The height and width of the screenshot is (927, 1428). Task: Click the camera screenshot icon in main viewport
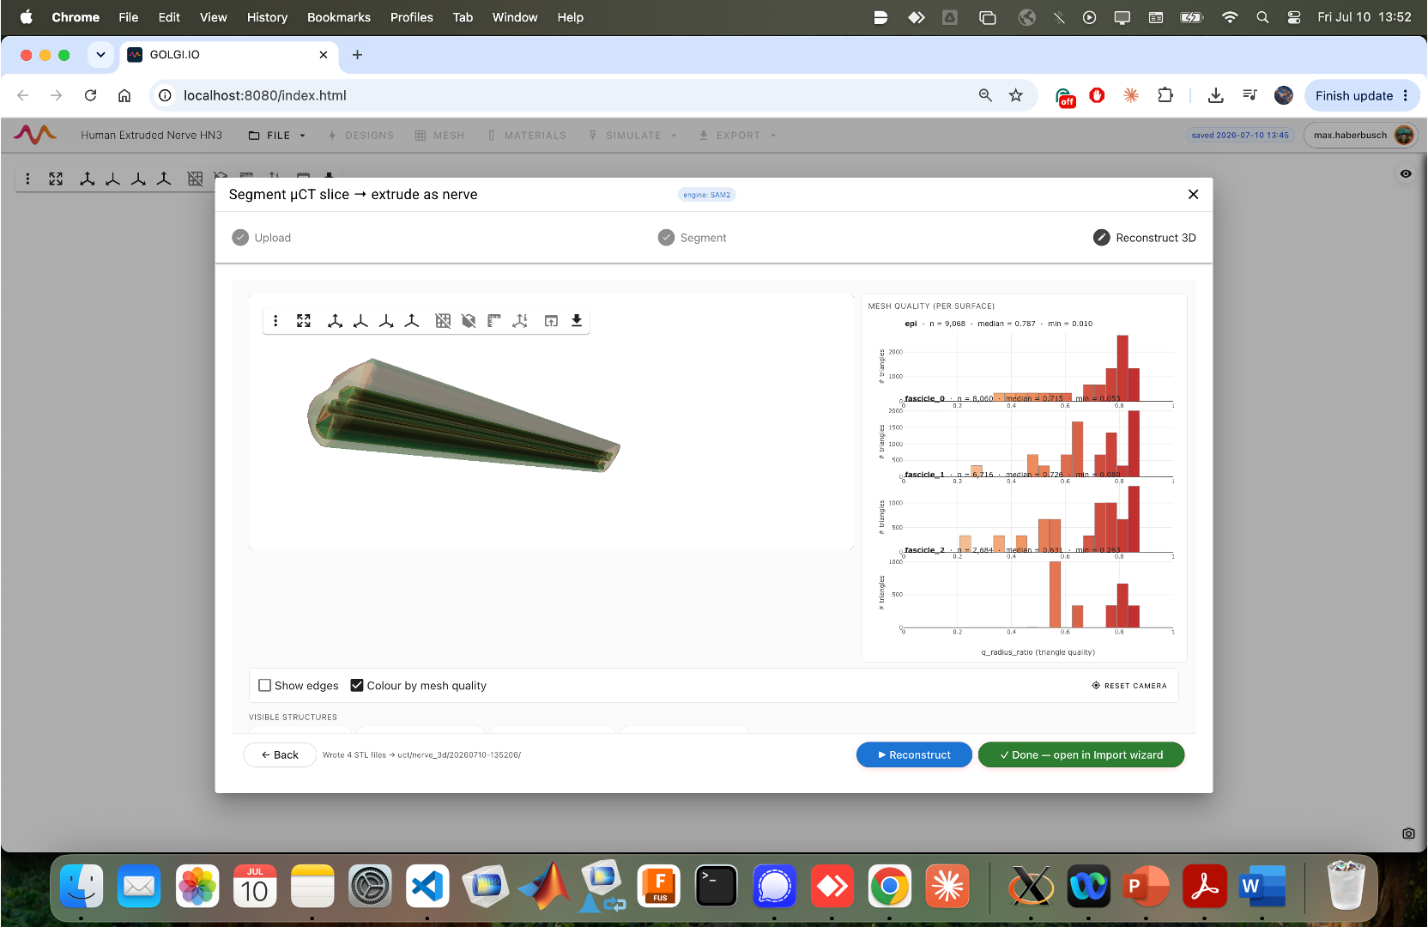[1408, 833]
